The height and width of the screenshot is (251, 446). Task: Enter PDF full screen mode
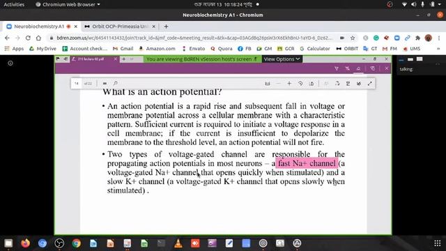pos(370,84)
